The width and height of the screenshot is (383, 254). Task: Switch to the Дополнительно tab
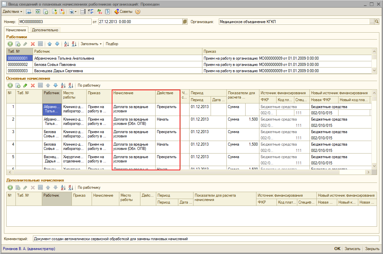pos(45,30)
